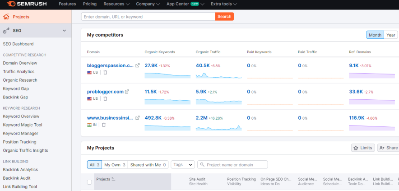Open the Extra tools dropdown

(x=224, y=4)
